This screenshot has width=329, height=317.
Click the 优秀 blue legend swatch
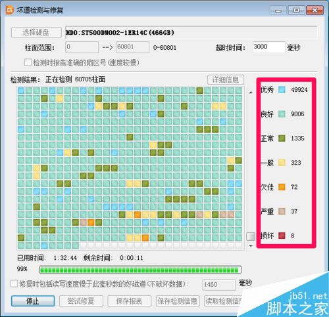(282, 90)
